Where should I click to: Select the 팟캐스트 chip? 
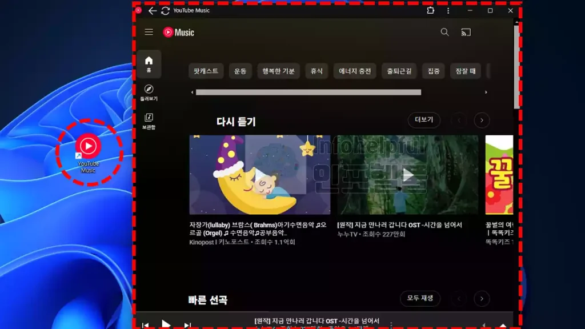click(206, 71)
